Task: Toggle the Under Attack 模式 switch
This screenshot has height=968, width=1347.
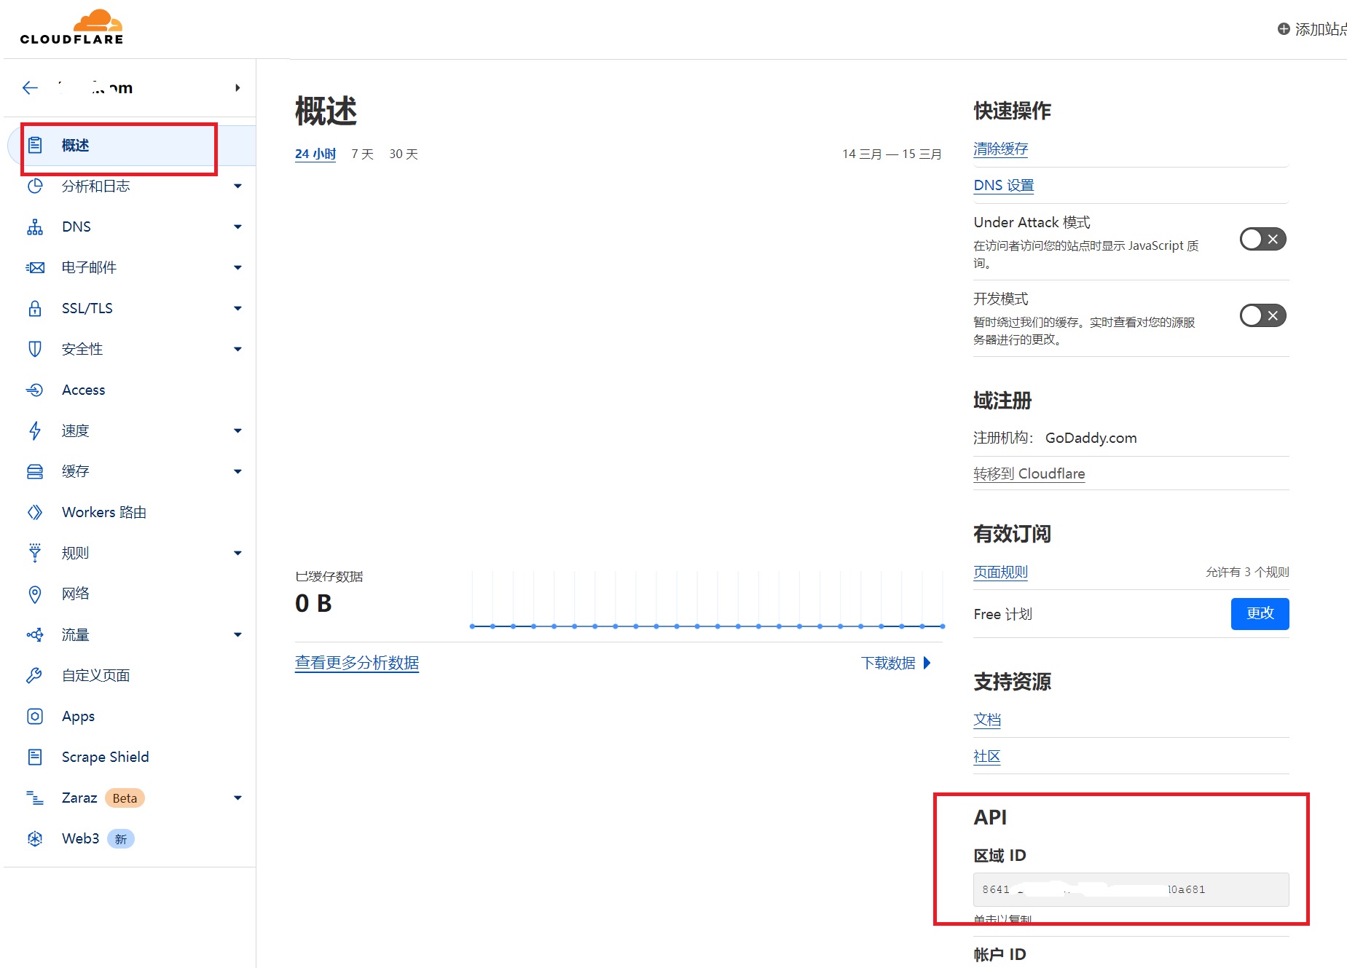Action: 1263,239
